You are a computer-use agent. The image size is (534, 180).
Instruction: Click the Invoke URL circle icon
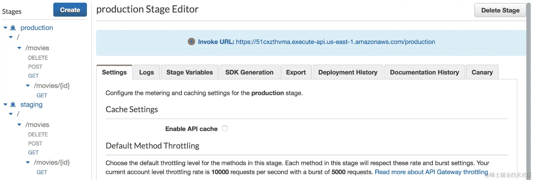coord(191,42)
